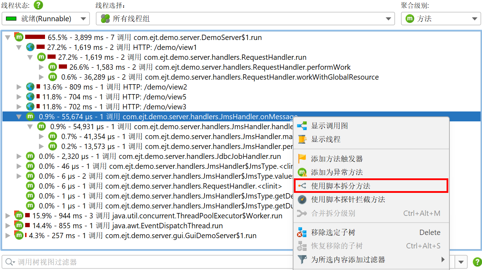The width and height of the screenshot is (482, 270).
Task: Click the method icon of EventDispatchThread.run
Action: coord(19,225)
